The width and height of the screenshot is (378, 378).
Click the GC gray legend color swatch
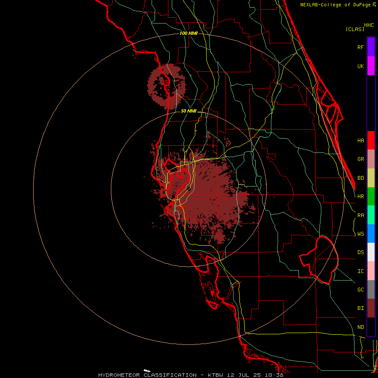[x=371, y=289]
